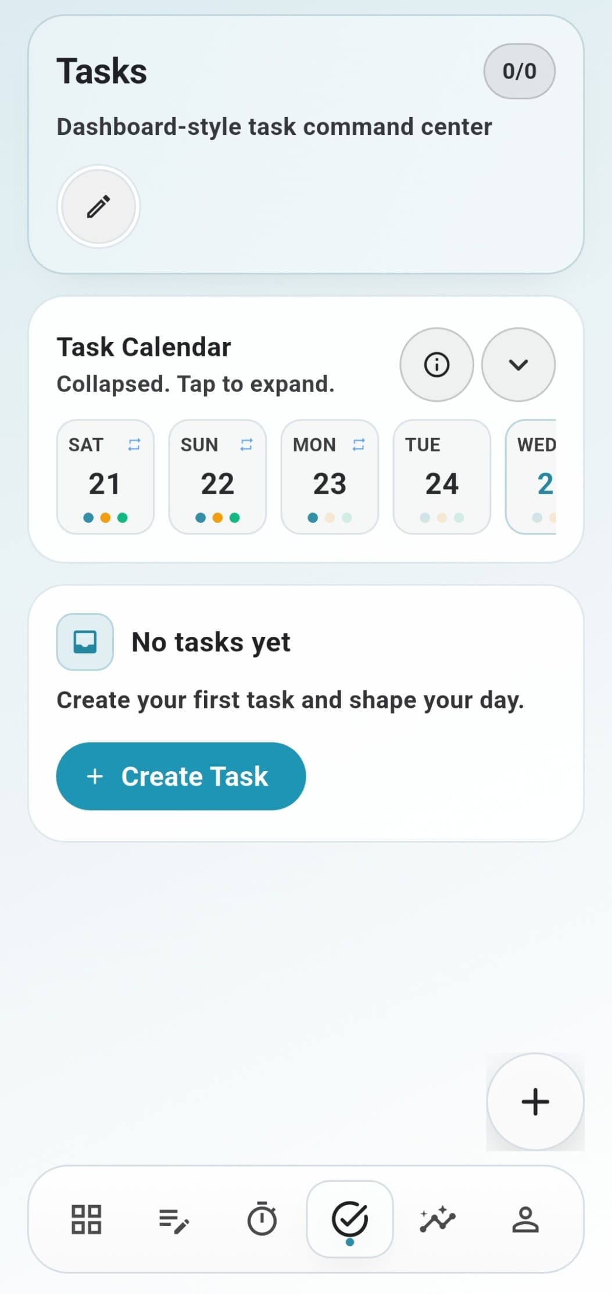
Task: Tap the pencil edit icon under Tasks
Action: [98, 206]
